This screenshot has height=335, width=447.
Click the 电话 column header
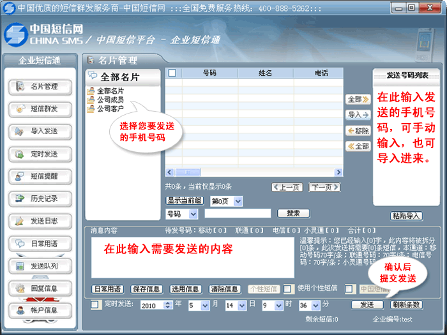319,73
